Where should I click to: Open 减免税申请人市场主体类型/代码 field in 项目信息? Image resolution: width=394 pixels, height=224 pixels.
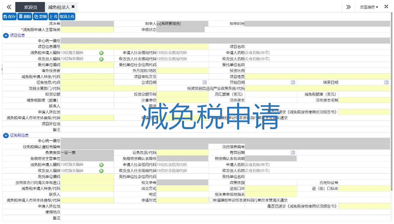point(87,118)
